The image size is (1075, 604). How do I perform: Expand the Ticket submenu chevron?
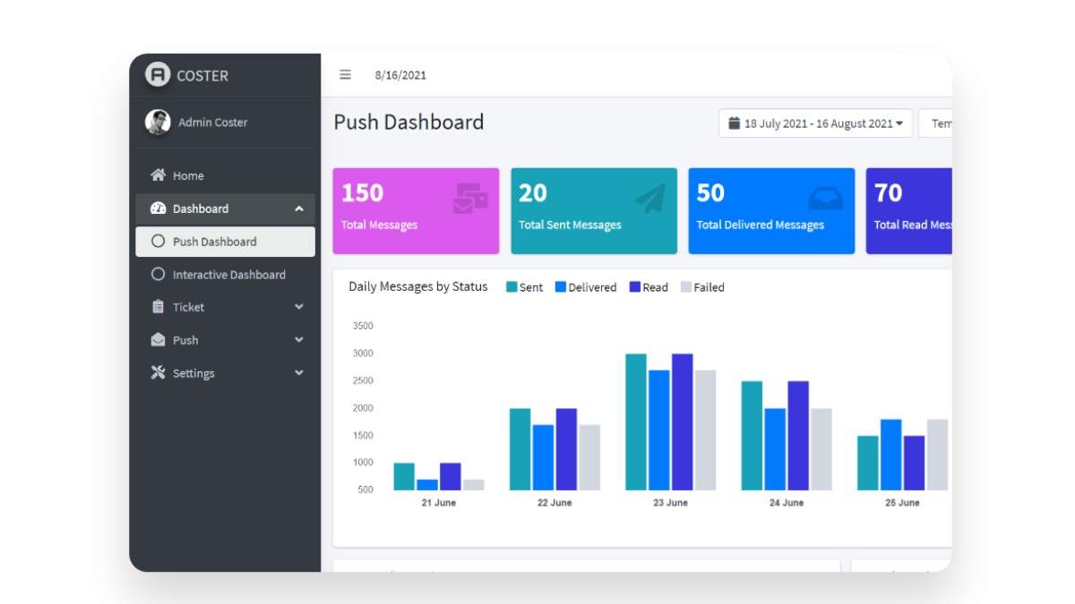click(298, 307)
